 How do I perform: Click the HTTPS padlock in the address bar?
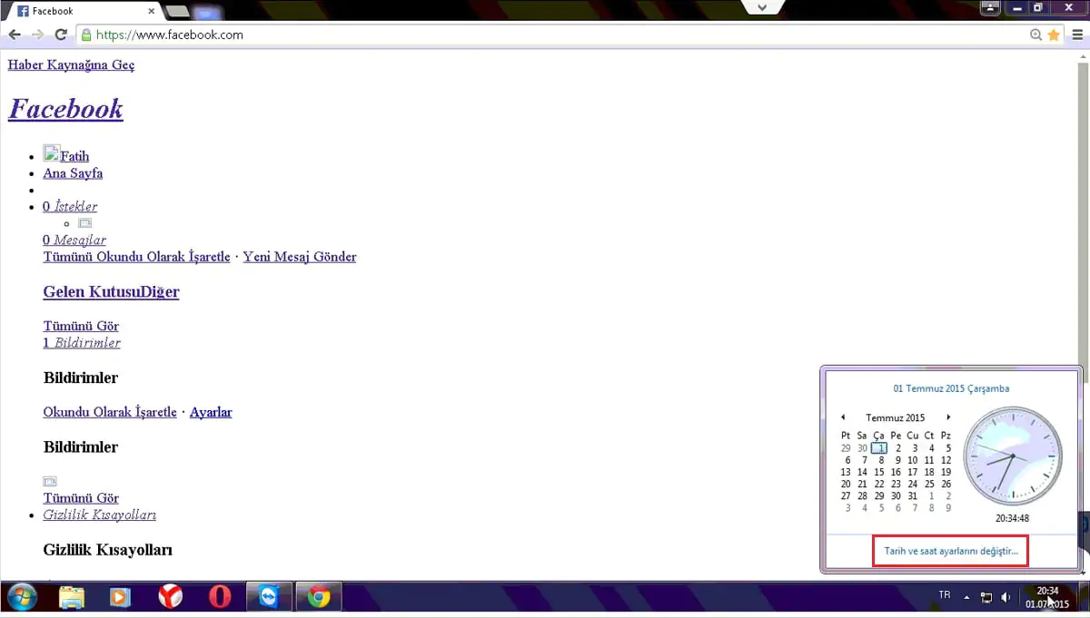click(x=85, y=34)
